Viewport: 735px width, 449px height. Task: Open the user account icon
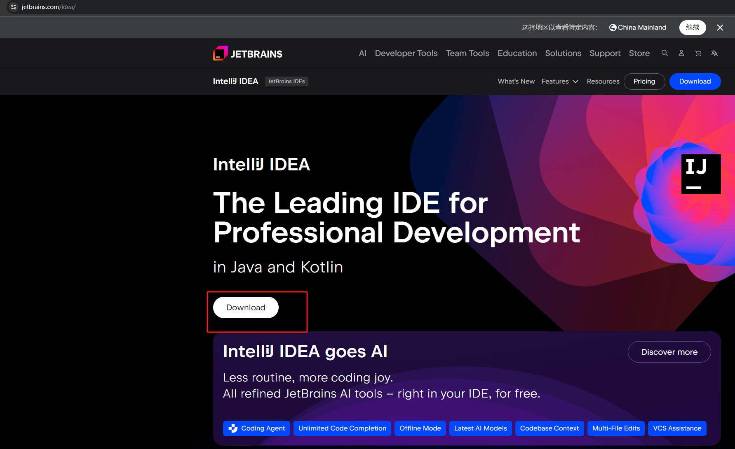click(681, 53)
